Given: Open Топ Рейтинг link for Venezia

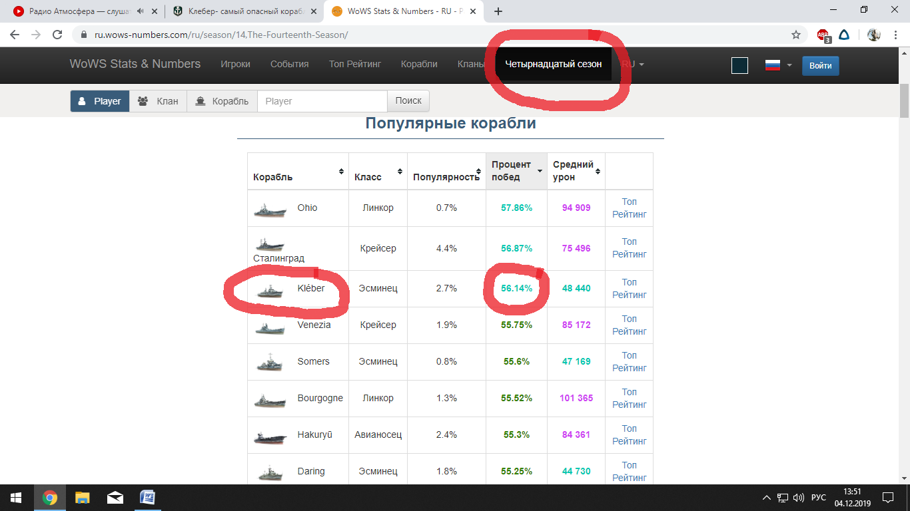Looking at the screenshot, I should point(630,325).
